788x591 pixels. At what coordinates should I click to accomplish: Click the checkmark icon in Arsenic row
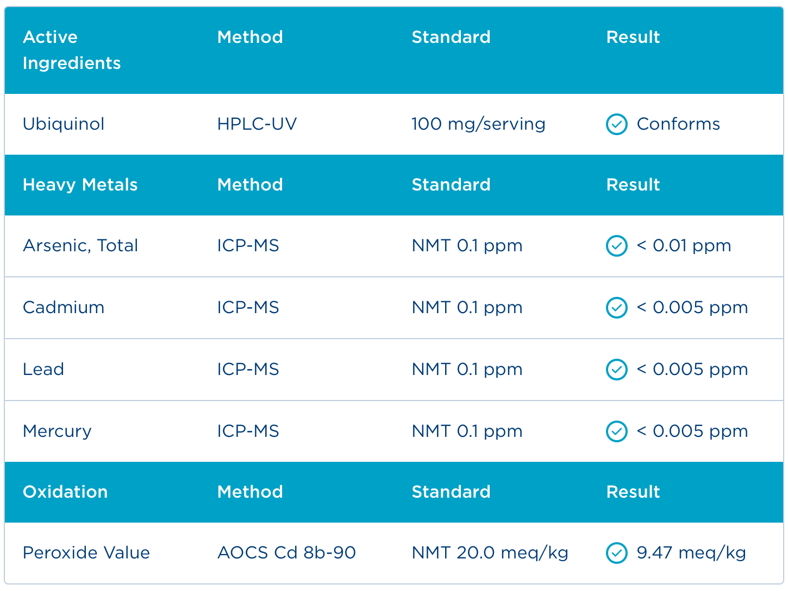616,246
